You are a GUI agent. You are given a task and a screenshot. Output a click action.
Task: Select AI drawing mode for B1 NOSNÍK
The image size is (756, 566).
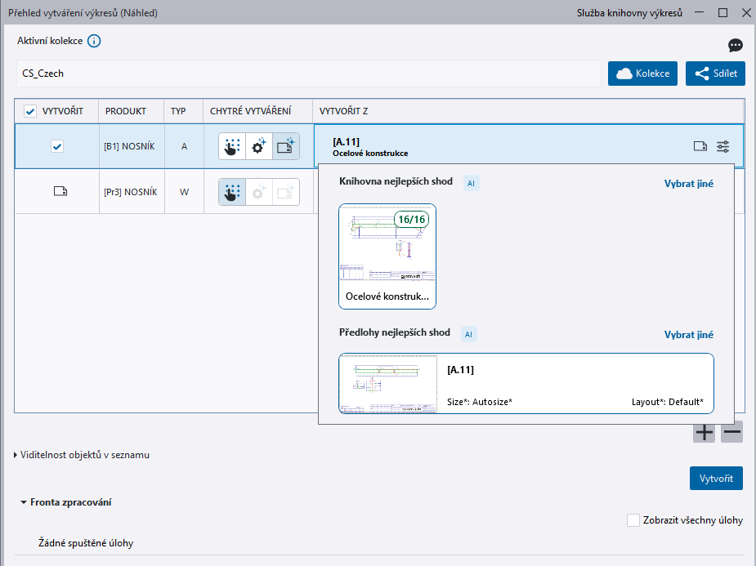click(285, 147)
